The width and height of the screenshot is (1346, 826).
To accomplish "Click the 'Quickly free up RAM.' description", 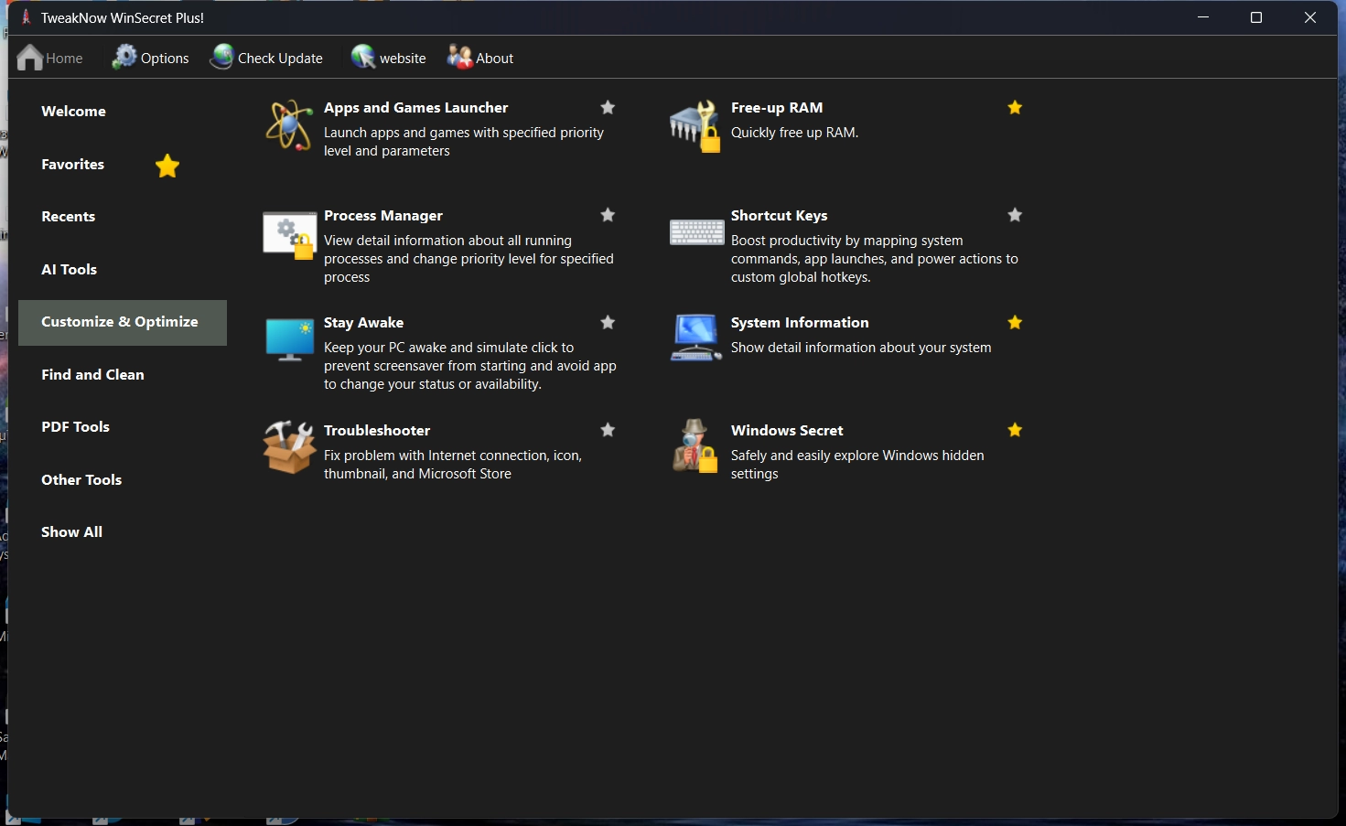I will [794, 133].
